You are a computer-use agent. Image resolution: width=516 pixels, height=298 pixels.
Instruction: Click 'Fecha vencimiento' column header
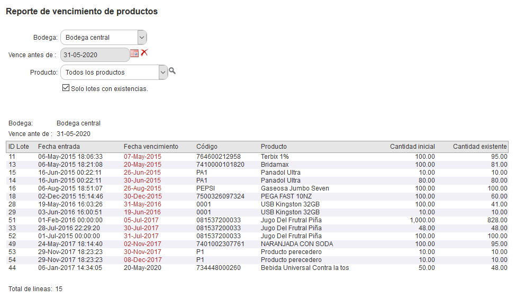click(151, 147)
